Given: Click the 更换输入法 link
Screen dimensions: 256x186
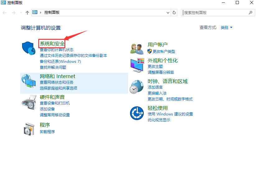Looking at the screenshot, I should pyautogui.click(x=157, y=93).
